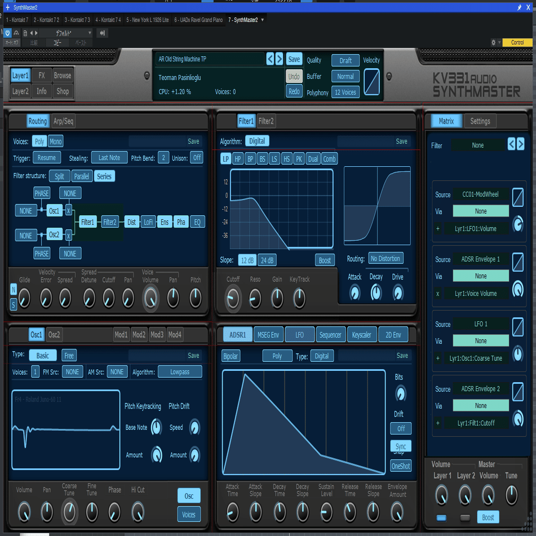This screenshot has width=536, height=536.
Task: Click Save in the preset header
Action: 294,59
